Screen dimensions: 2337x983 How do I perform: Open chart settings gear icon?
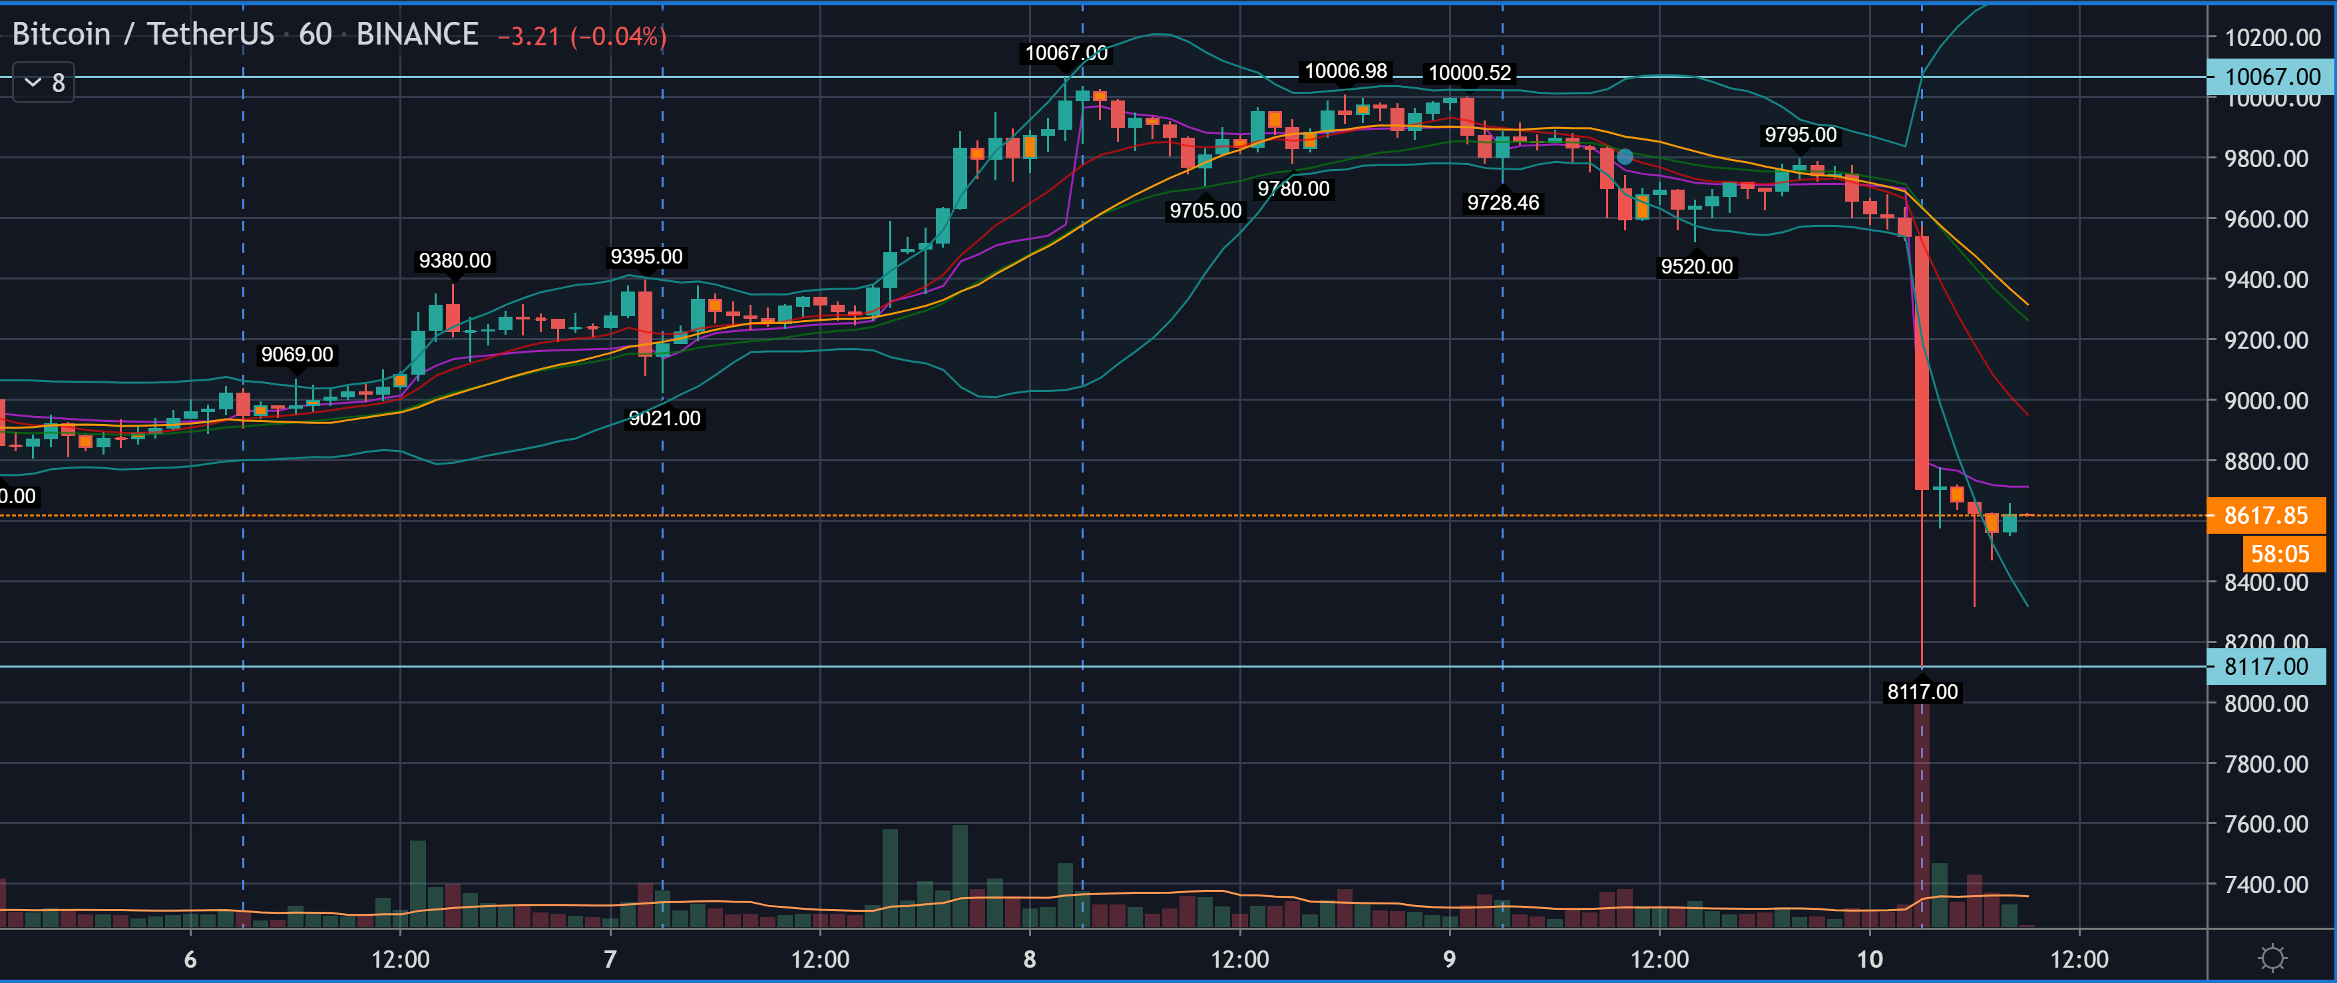point(2272,958)
